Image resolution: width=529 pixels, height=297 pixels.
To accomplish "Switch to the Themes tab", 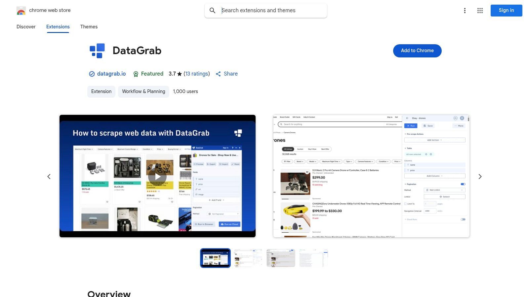I will (89, 27).
